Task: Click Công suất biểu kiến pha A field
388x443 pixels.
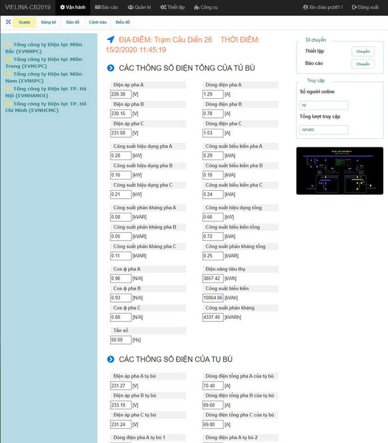Action: coord(213,156)
